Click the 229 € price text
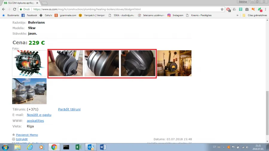Viewport: 269px width, 151px height. (37, 43)
